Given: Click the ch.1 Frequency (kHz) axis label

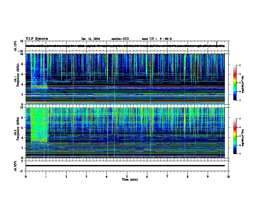Looking at the screenshot, I should coord(17,75).
